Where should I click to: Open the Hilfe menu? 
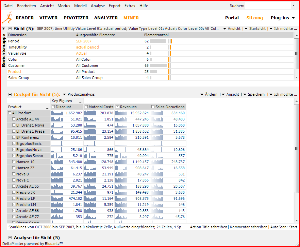point(144,6)
